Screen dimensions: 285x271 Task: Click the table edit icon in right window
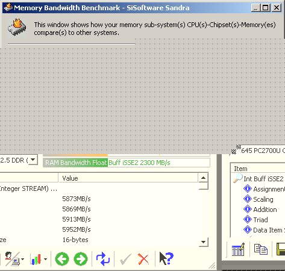238,249
